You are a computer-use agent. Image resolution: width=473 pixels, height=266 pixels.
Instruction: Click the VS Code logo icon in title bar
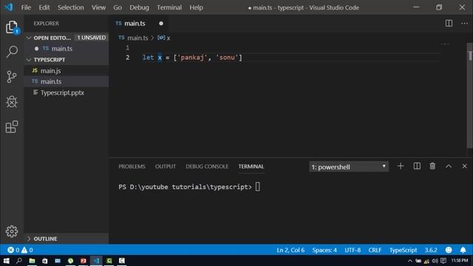(x=8, y=7)
